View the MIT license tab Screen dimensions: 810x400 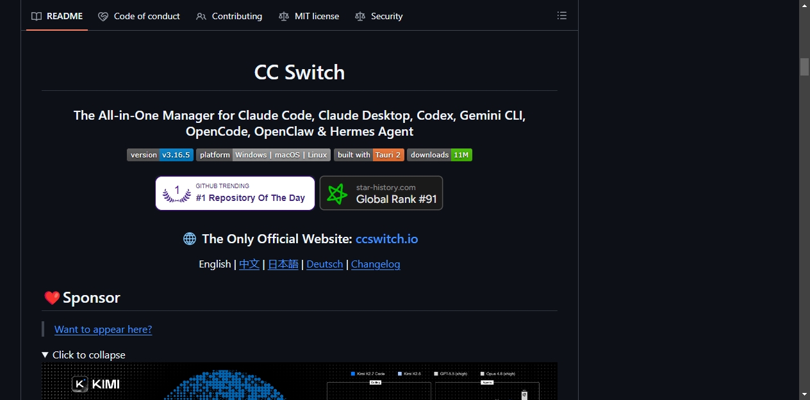(309, 16)
